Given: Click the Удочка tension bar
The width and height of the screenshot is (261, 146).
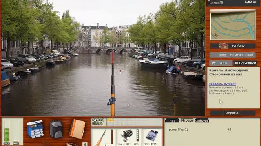Looking at the screenshot, I should 134,120.
